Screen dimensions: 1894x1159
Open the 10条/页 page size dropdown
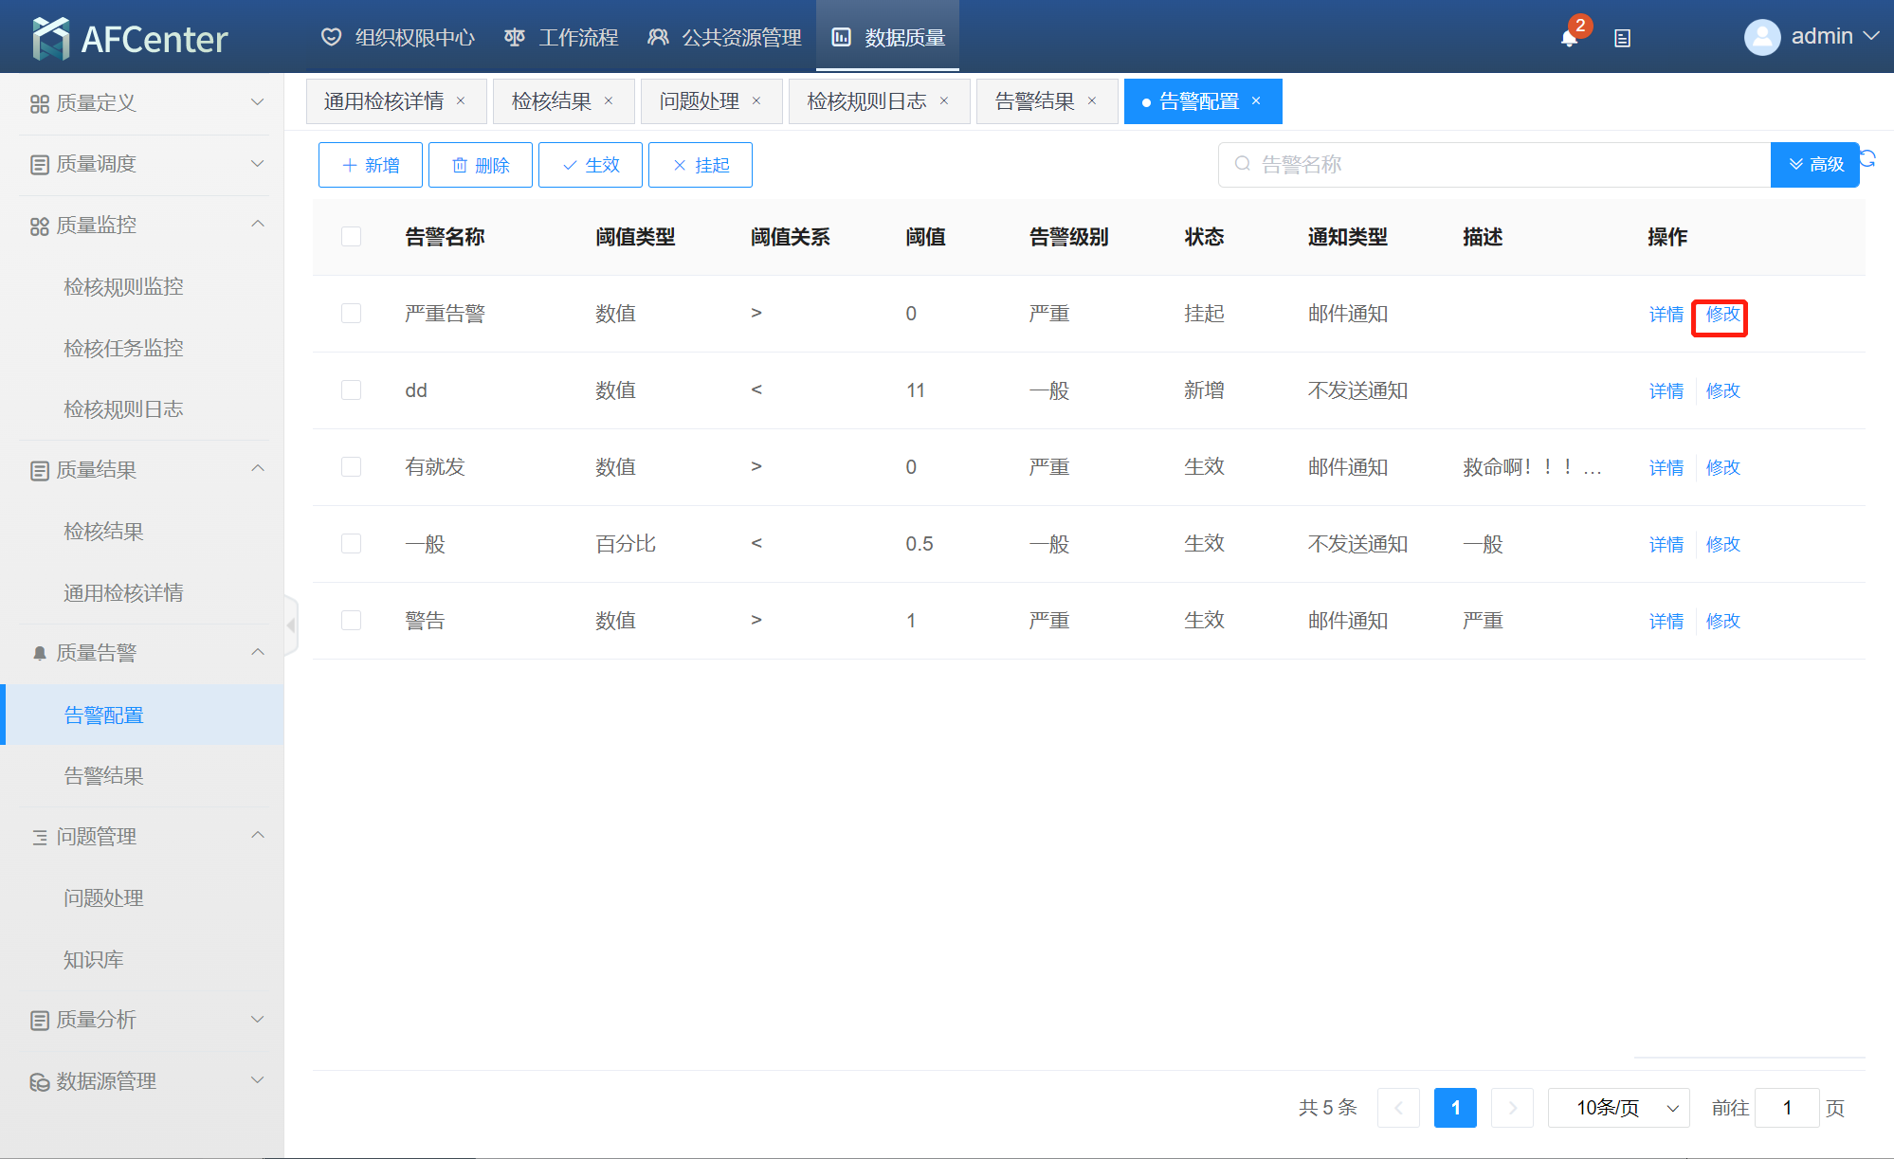point(1618,1108)
